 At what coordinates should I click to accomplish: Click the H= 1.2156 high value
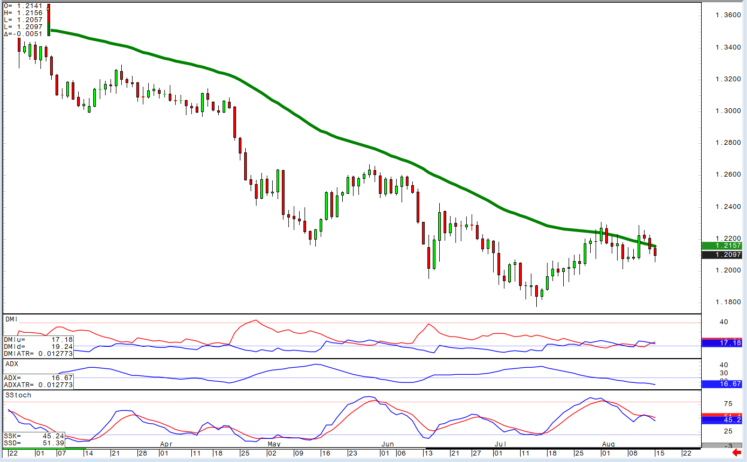coord(23,13)
